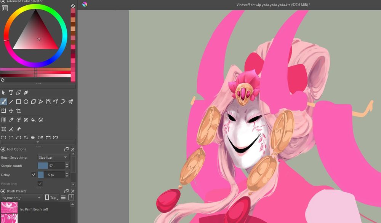
Task: Activate the Crop tool
Action: point(18,111)
